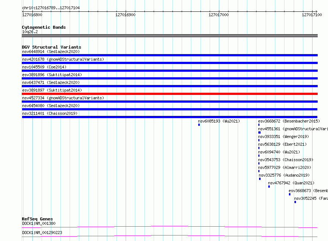Open the DGV Structural Variants track heading
The image size is (328, 241).
[52, 47]
